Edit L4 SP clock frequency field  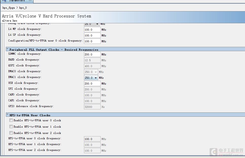point(92,35)
